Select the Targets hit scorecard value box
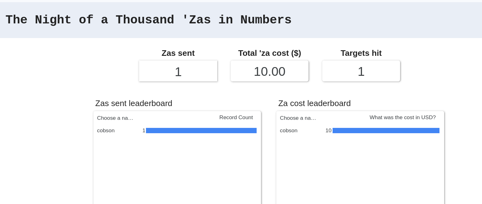The height and width of the screenshot is (204, 482). coord(361,71)
